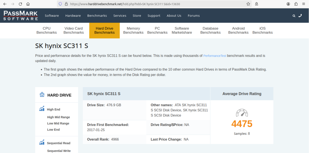This screenshot has width=309, height=153.
Task: Open the High Mid Range list
Action: tap(58, 117)
